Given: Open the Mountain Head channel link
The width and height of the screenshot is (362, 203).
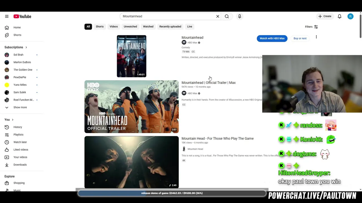Looking at the screenshot, I should click(x=195, y=149).
